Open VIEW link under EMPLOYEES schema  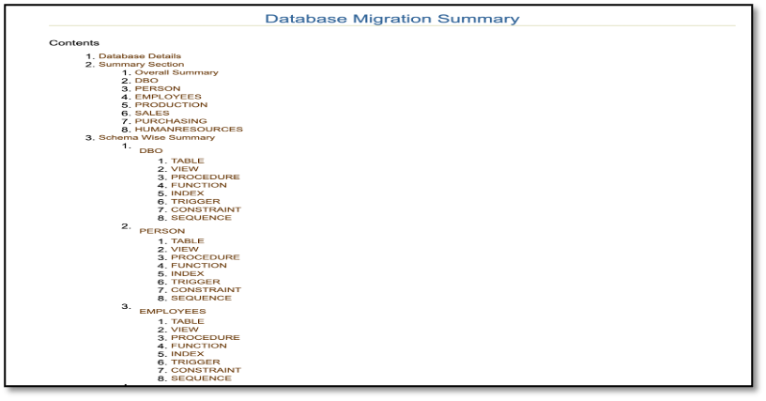(185, 330)
